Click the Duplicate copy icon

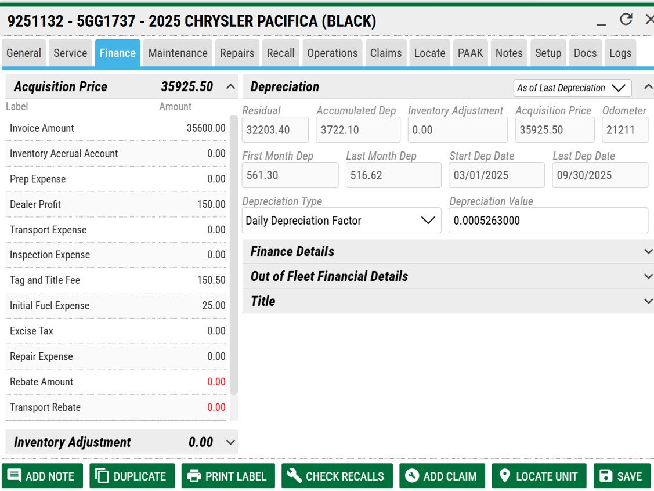[102, 476]
